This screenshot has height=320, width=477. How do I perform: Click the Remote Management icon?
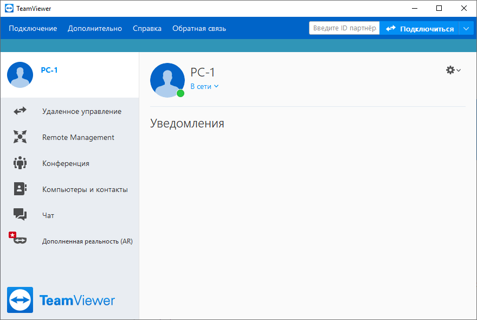(20, 137)
